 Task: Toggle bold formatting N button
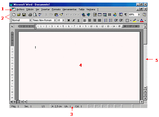pyautogui.click(x=68, y=20)
